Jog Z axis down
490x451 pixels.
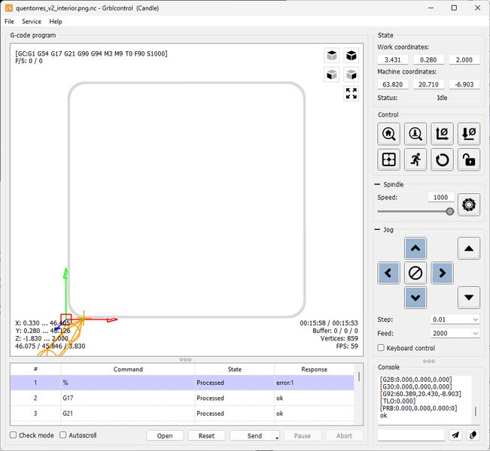point(469,298)
